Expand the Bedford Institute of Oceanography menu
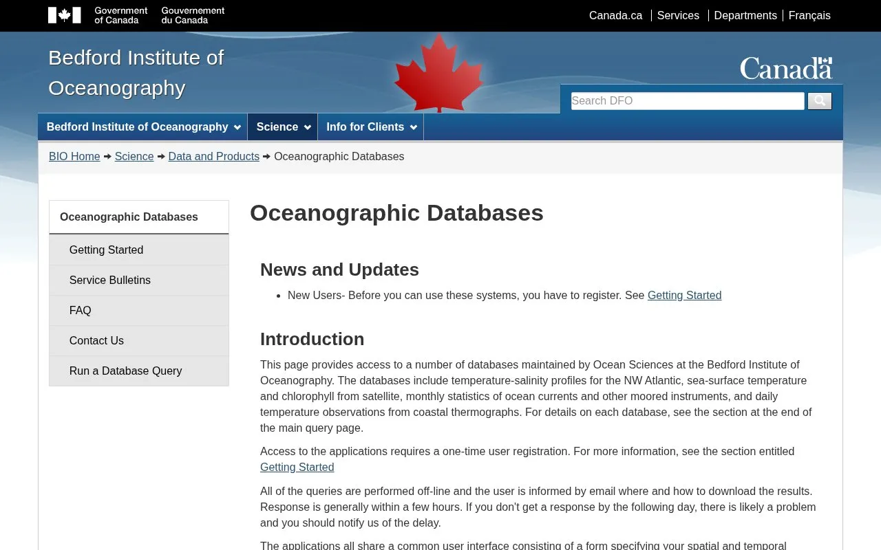Image resolution: width=881 pixels, height=550 pixels. pyautogui.click(x=143, y=126)
